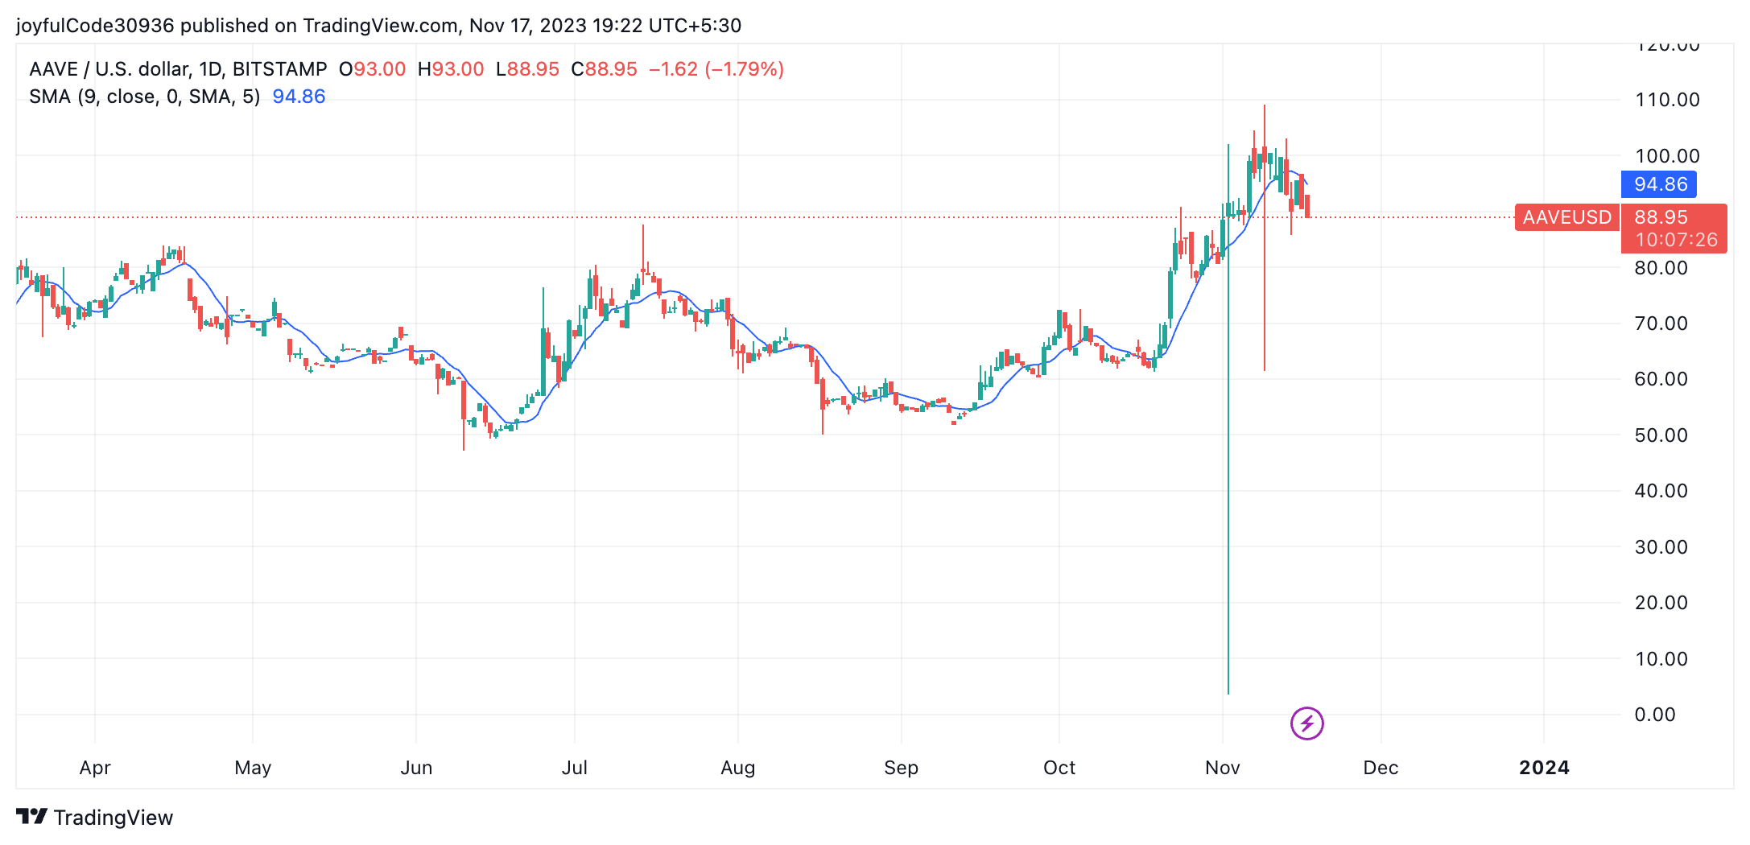
Task: Click the 2024 label on time axis
Action: [x=1544, y=768]
